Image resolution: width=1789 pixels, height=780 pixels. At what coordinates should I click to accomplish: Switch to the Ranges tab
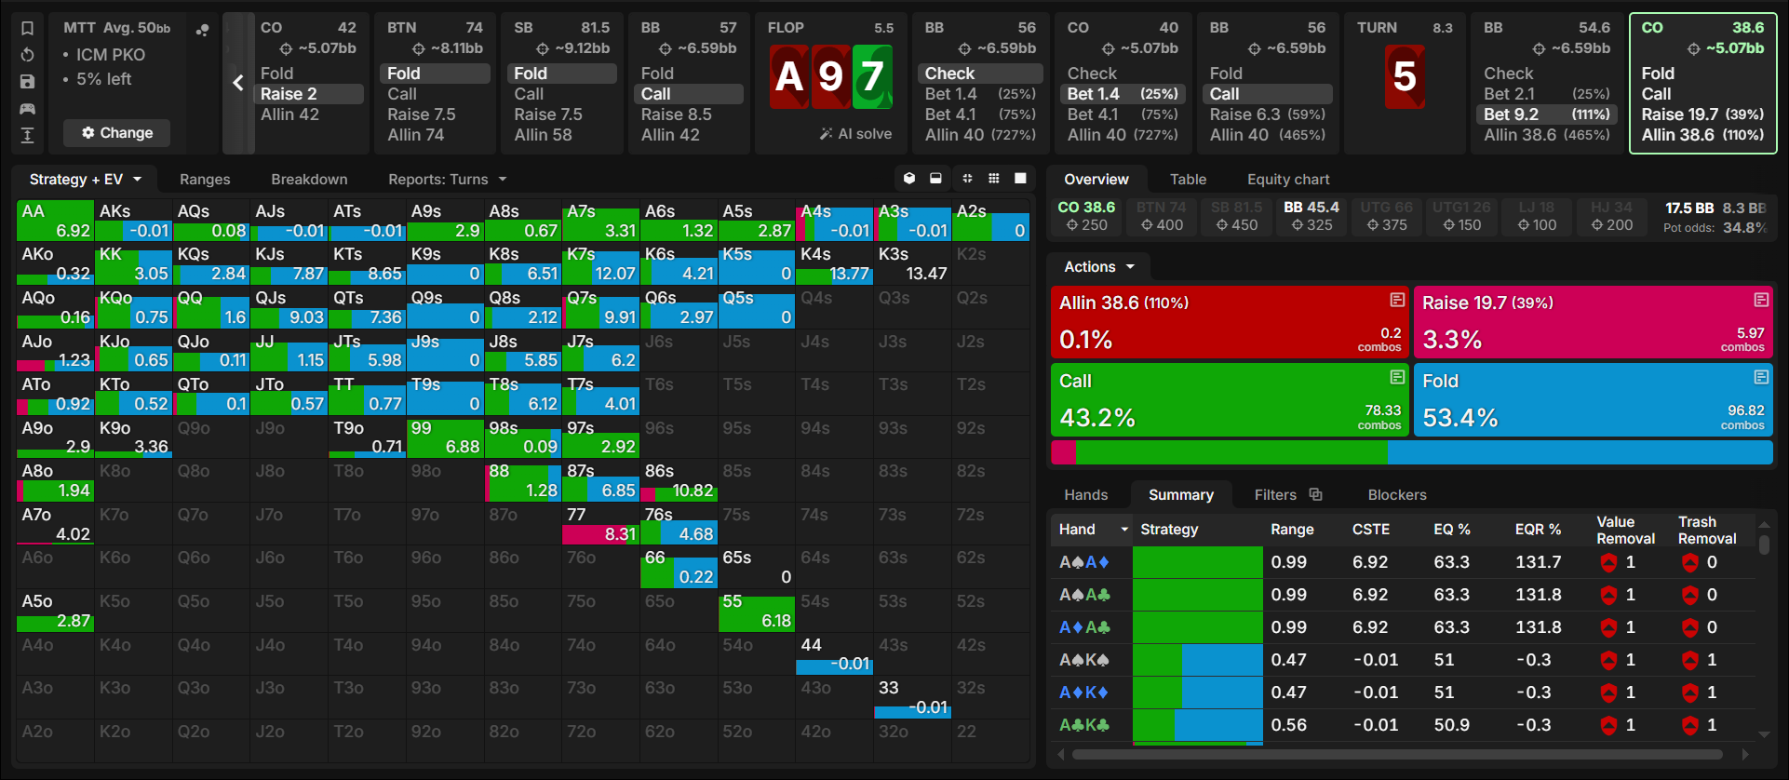coord(205,180)
